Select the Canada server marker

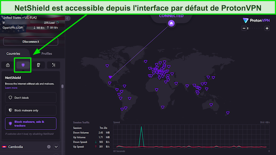(107, 66)
